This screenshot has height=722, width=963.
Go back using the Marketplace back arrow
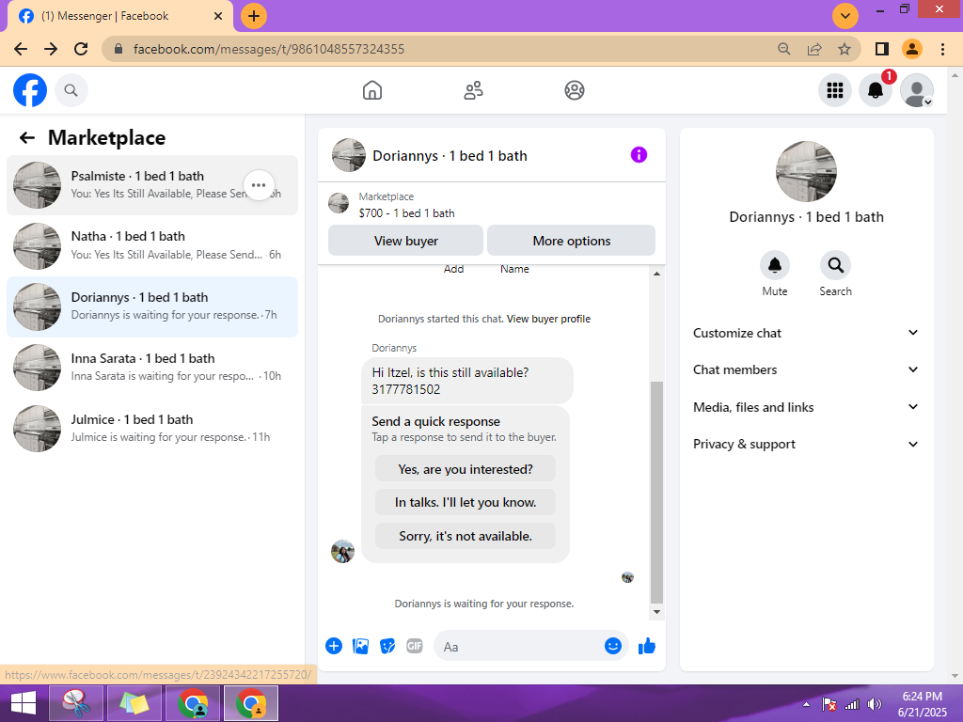(27, 137)
